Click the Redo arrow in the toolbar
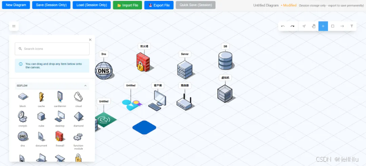Viewport: 366px width, 166px height. [x=292, y=26]
